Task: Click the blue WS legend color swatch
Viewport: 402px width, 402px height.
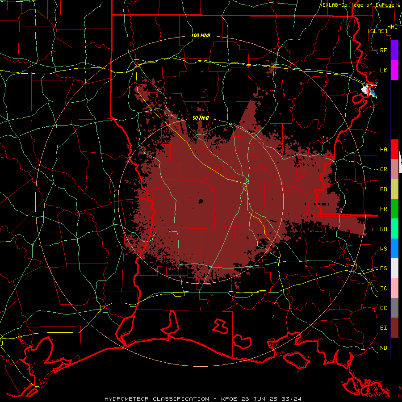Action: tap(394, 248)
